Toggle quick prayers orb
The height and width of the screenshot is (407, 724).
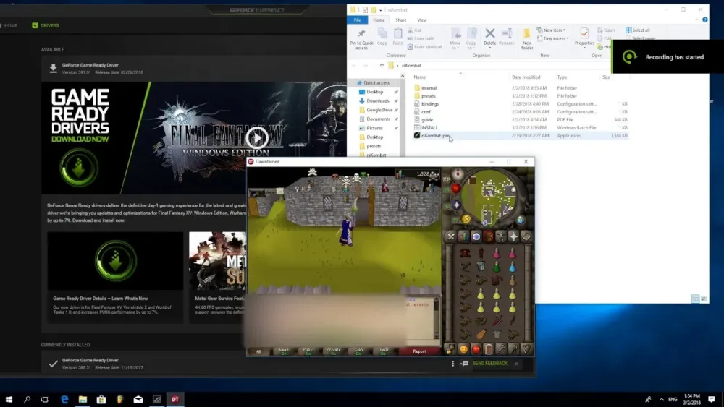(x=457, y=205)
